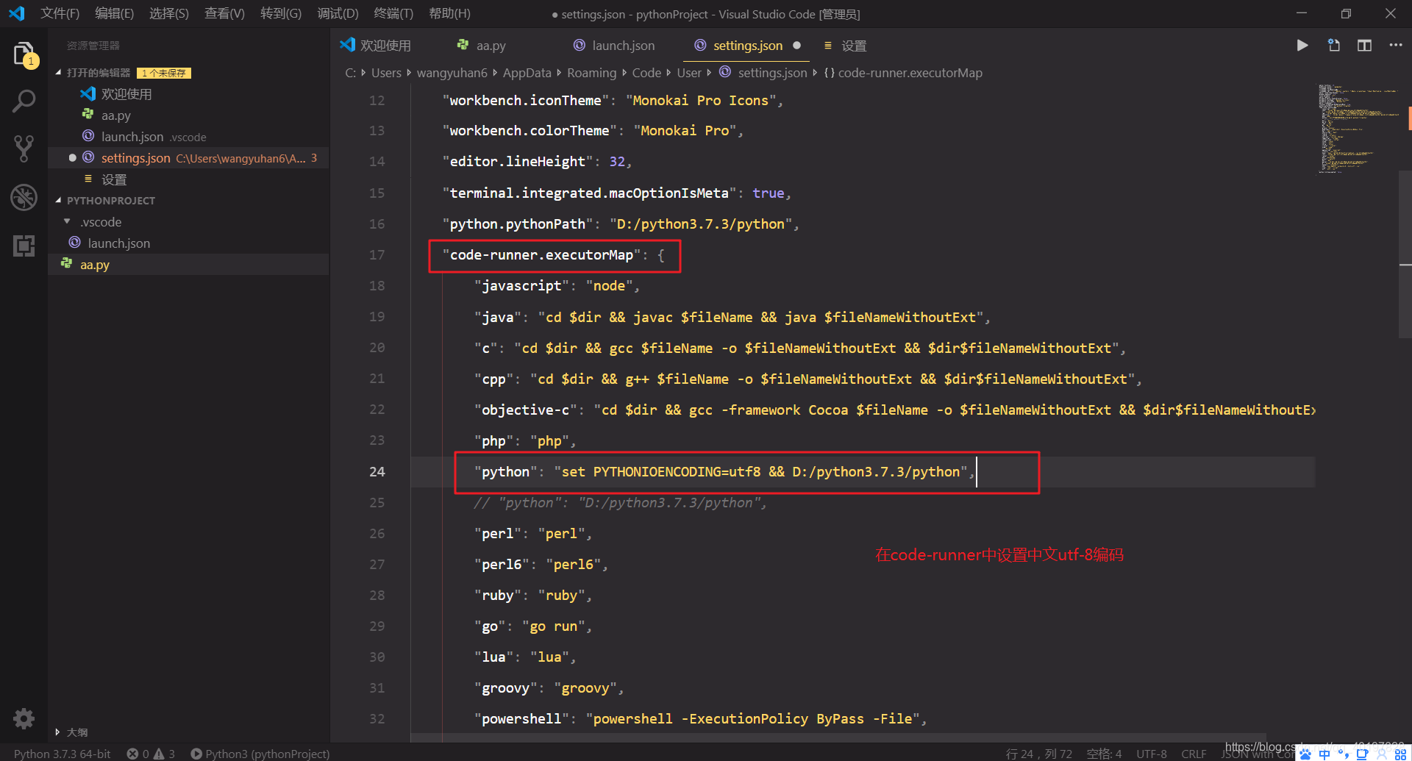
Task: Click line number 24 in gutter
Action: [x=377, y=471]
